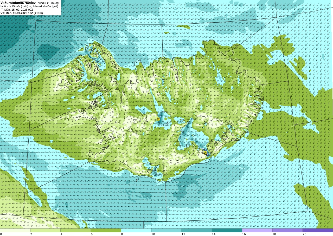
Task: Click the valid time 'VT: Mán. 15.09.2025 10Z'
Action: coord(17,13)
